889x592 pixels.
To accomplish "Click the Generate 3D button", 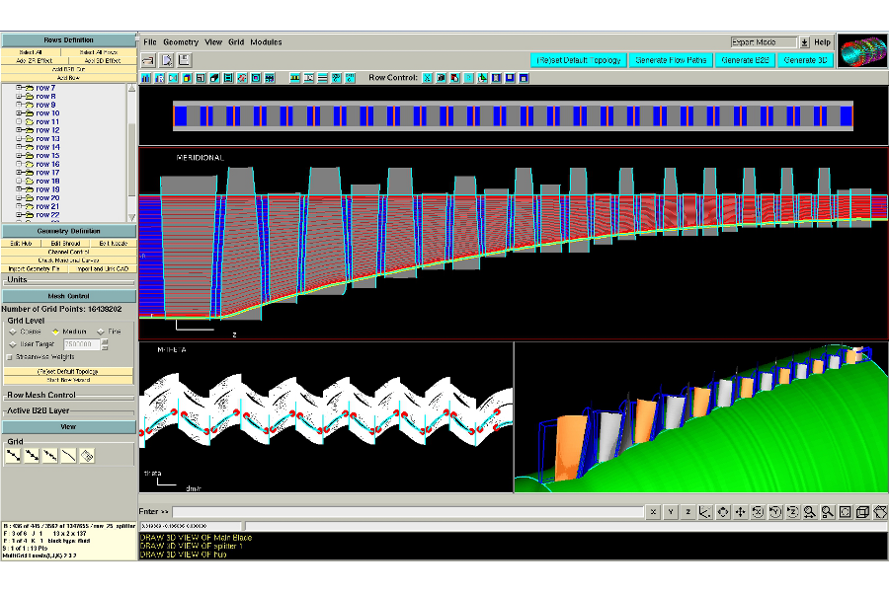I will pyautogui.click(x=803, y=60).
